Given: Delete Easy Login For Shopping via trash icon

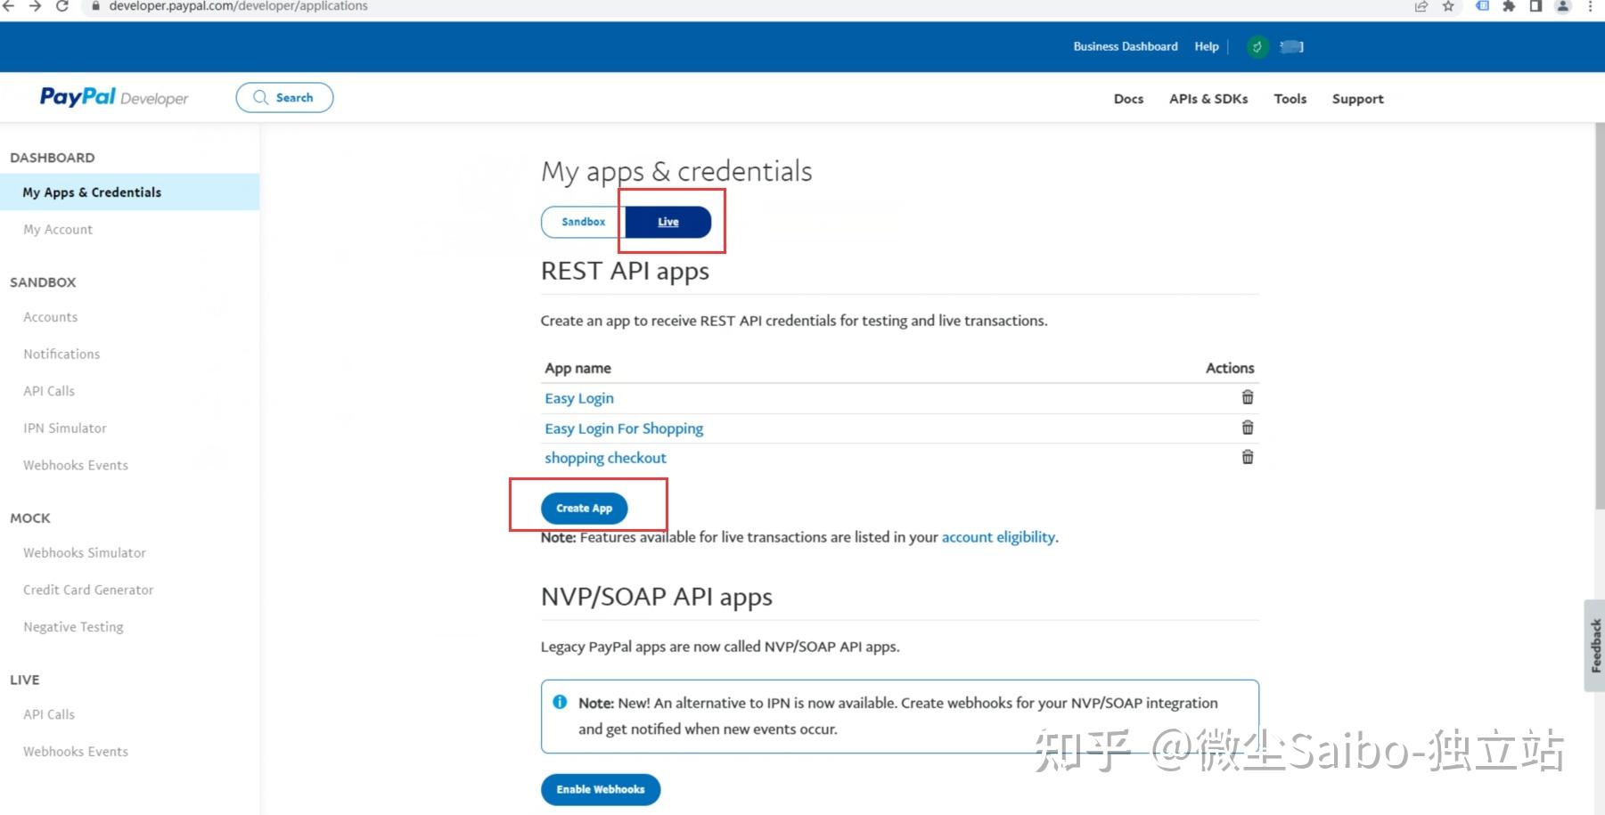Looking at the screenshot, I should (x=1247, y=428).
